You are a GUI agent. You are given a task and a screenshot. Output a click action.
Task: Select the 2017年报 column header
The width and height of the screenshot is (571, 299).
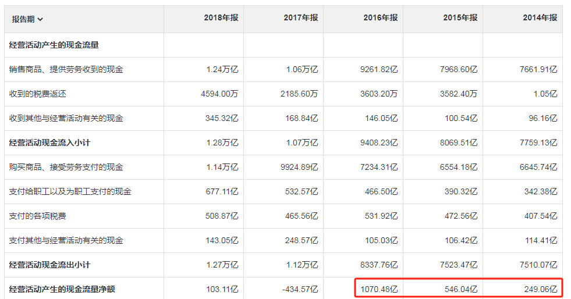point(301,18)
